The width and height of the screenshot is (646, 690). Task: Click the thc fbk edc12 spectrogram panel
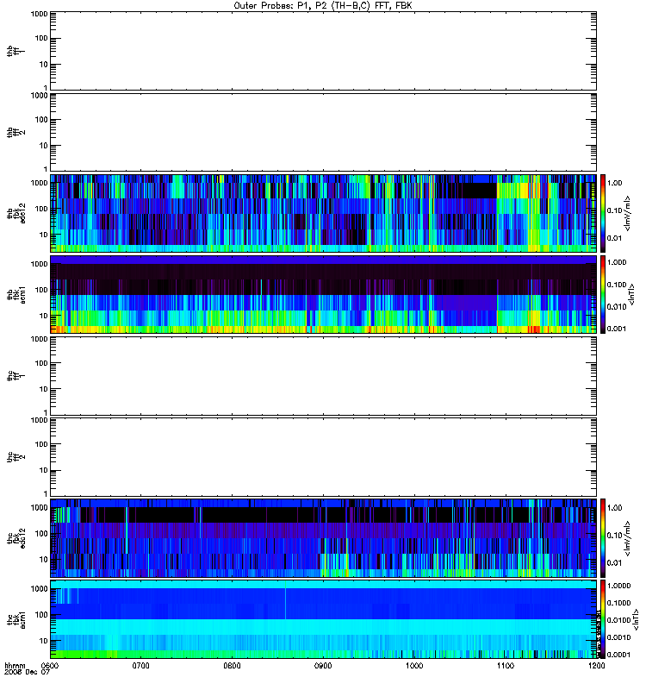[324, 537]
